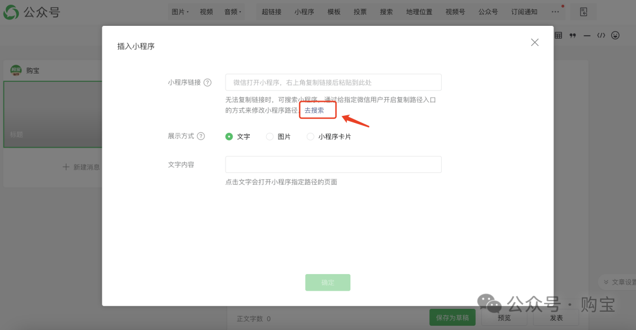Click help icon beside 小程序链接
This screenshot has height=330, width=636.
(207, 83)
